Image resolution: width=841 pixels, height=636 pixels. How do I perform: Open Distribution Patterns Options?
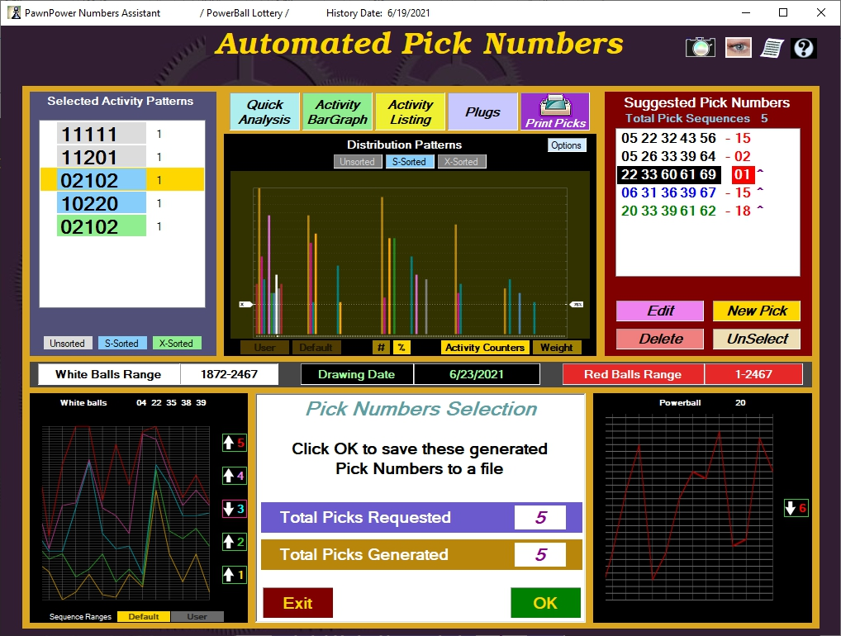[567, 145]
